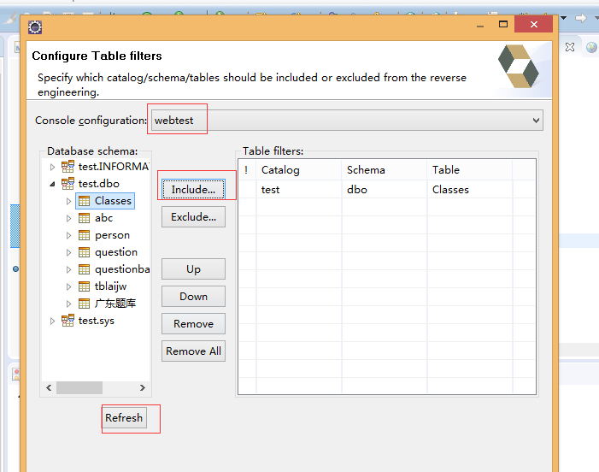Select the question table label
Image resolution: width=599 pixels, height=472 pixels.
tap(116, 252)
